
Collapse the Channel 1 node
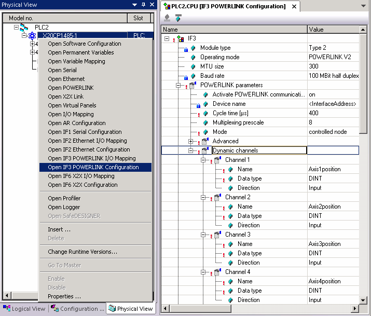pyautogui.click(x=203, y=160)
